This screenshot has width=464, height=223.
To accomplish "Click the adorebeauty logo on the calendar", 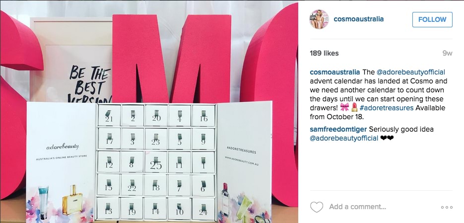I will [x=63, y=147].
